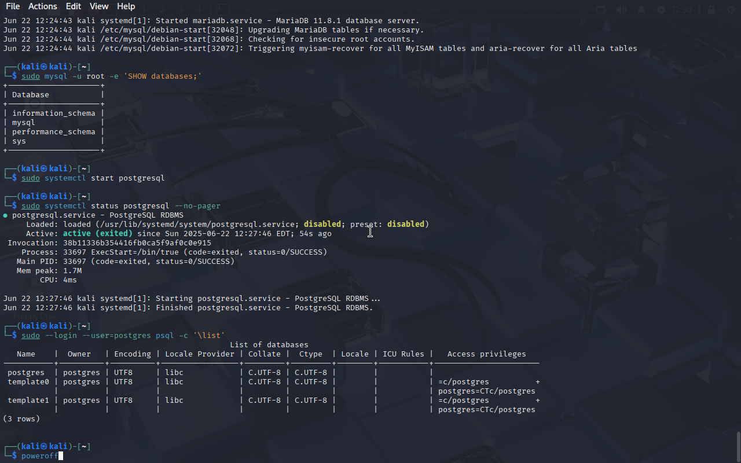Click the 'Triggering myisam-recover' log line

[x=320, y=49]
